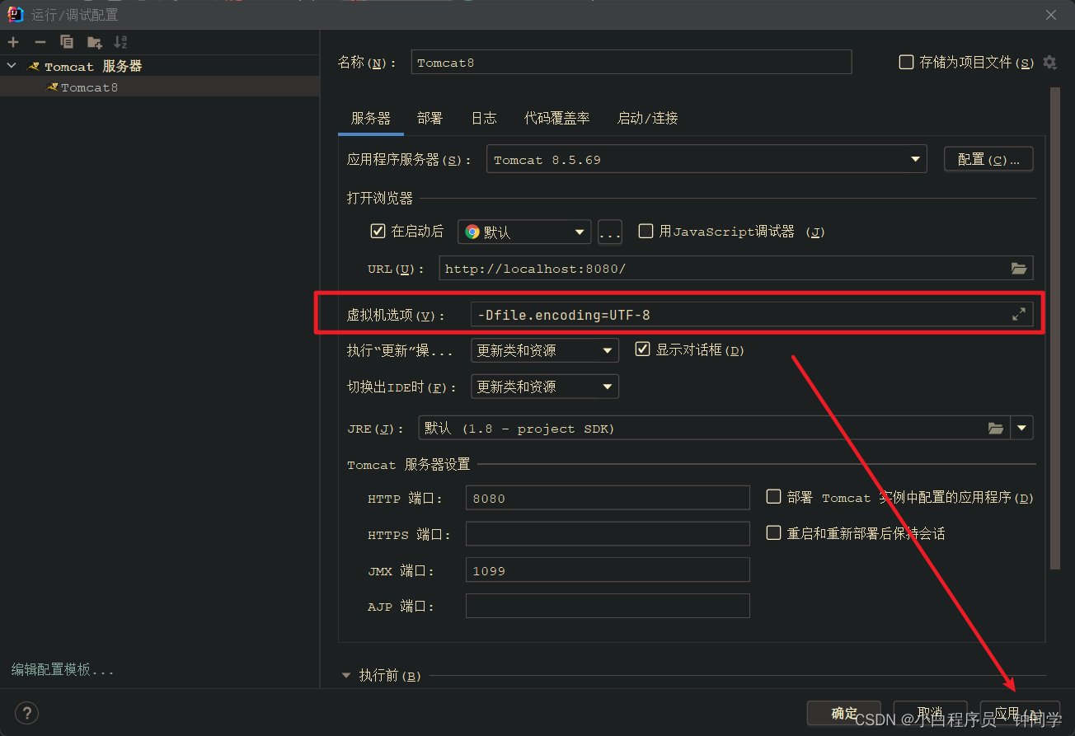This screenshot has width=1075, height=736.
Task: Browse for URL folder icon
Action: coord(1019,269)
